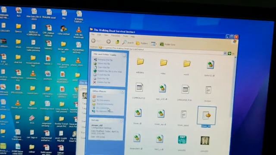This screenshot has height=155, width=276.
Task: Open My Network Places link
Action: [x=103, y=112]
